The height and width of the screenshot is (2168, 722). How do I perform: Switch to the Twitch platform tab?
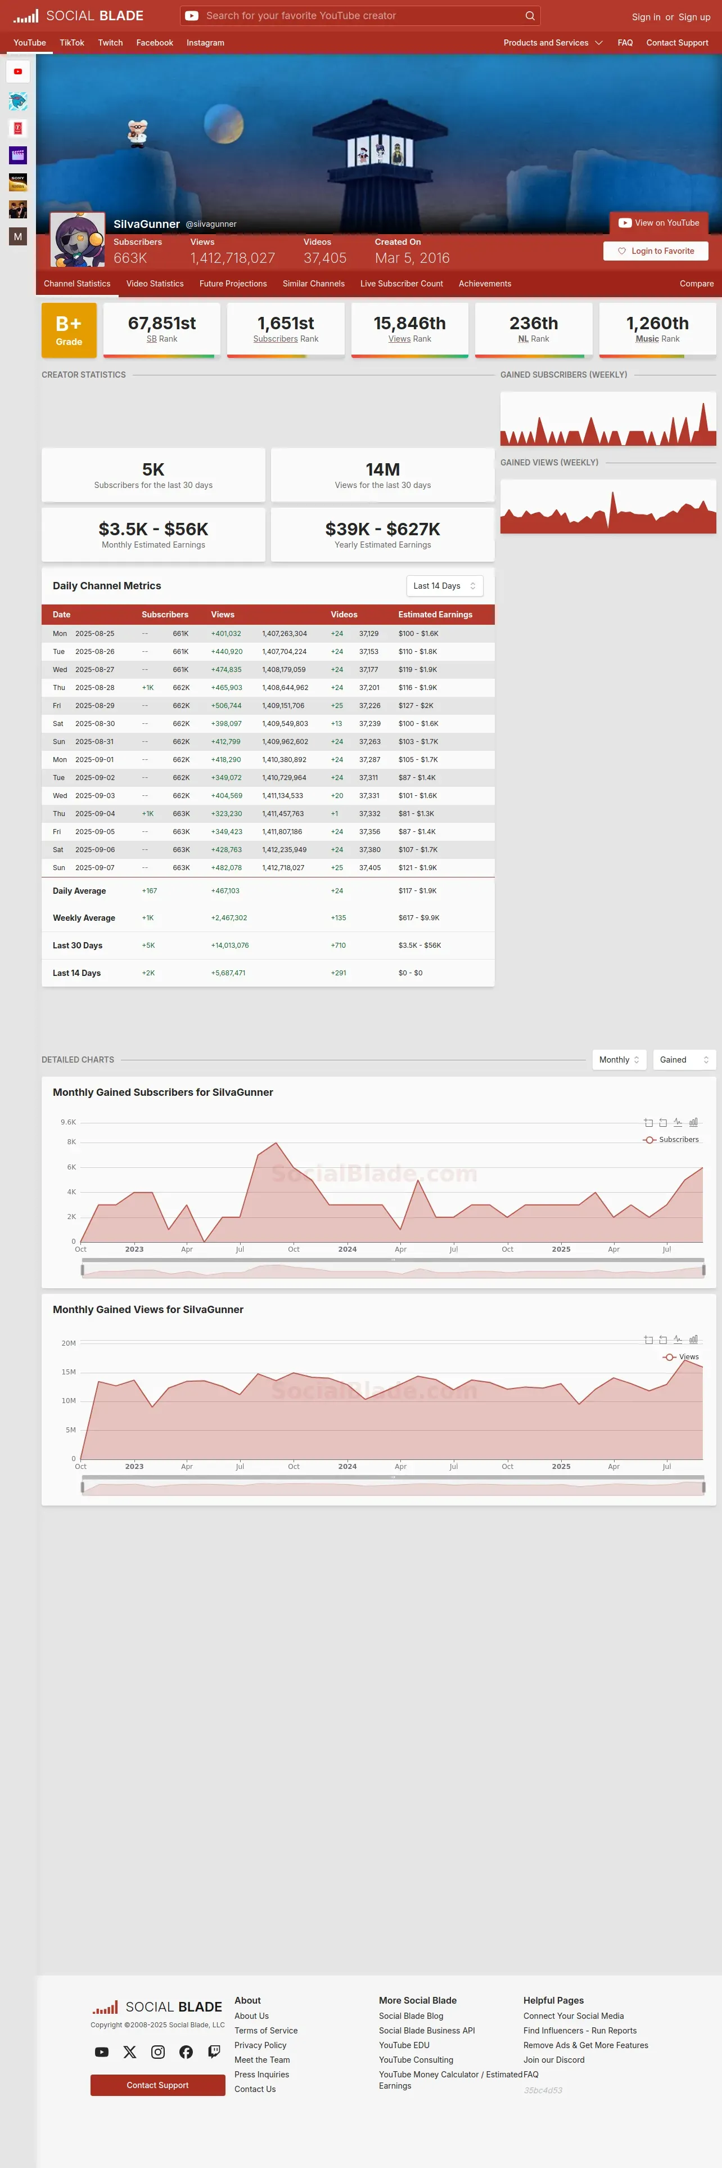[x=110, y=43]
